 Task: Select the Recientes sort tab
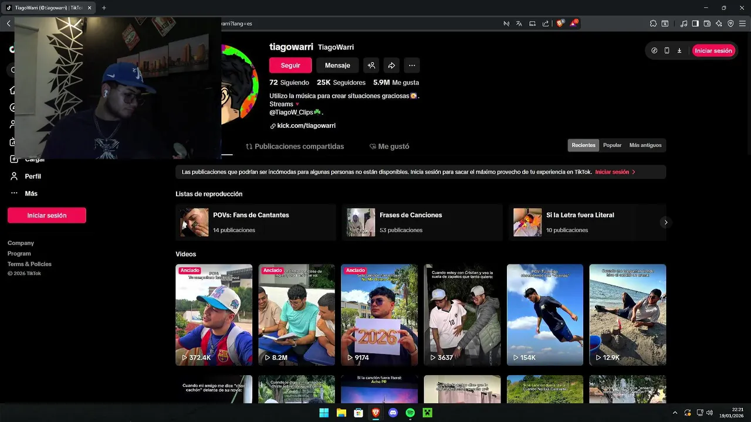pos(584,145)
